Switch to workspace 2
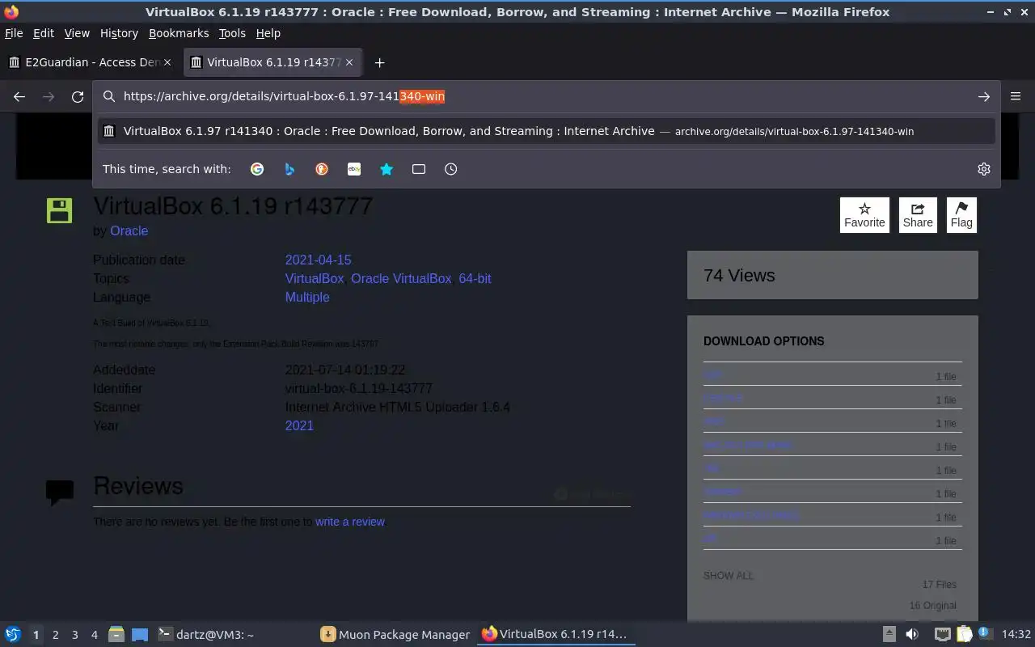 [55, 635]
